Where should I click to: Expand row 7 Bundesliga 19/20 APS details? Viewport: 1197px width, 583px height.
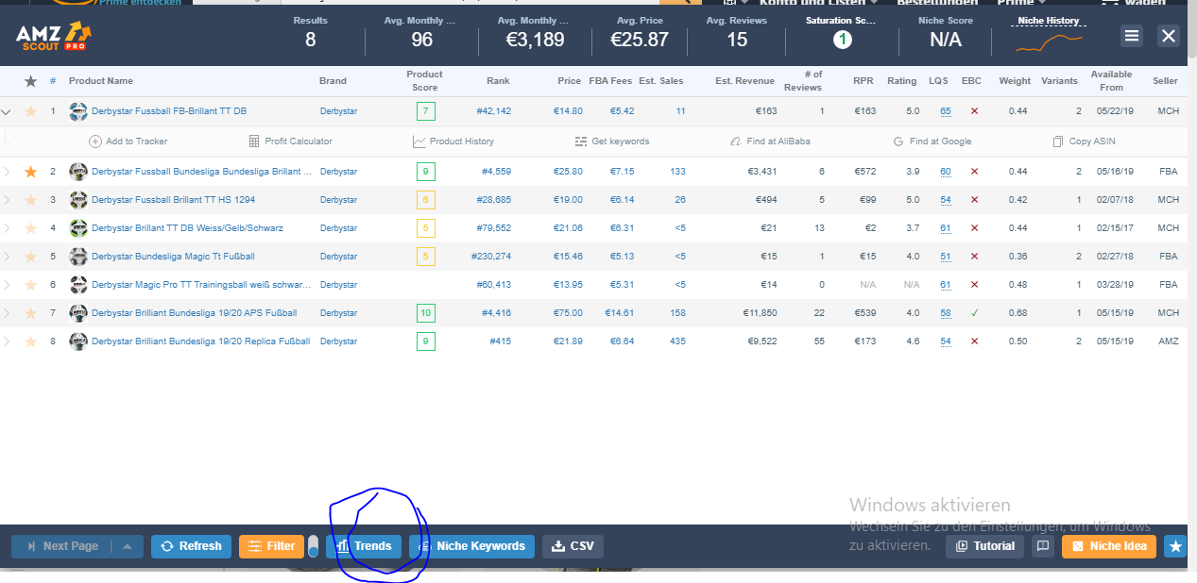[7, 313]
